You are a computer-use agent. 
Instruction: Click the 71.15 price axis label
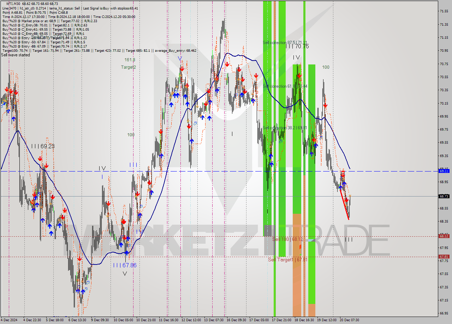coord(444,37)
